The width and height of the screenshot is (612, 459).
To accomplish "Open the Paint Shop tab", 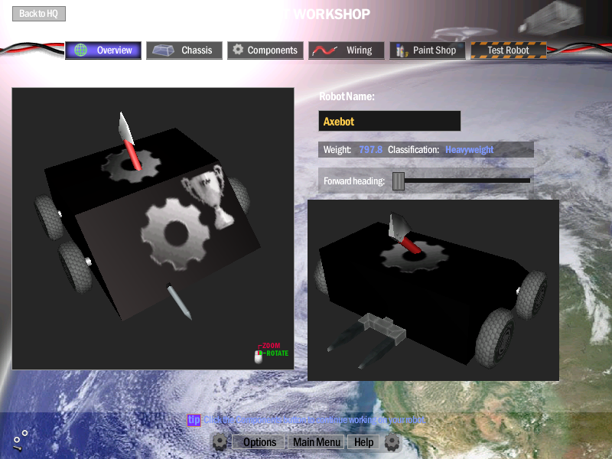I will click(428, 50).
